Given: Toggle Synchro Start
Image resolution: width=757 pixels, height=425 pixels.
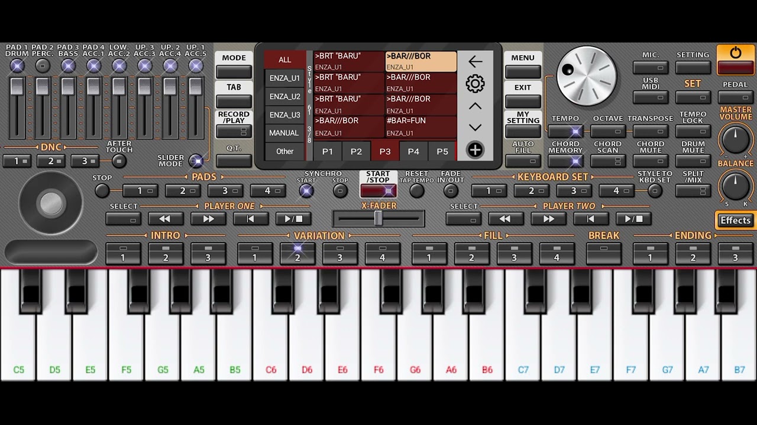Looking at the screenshot, I should pos(306,191).
